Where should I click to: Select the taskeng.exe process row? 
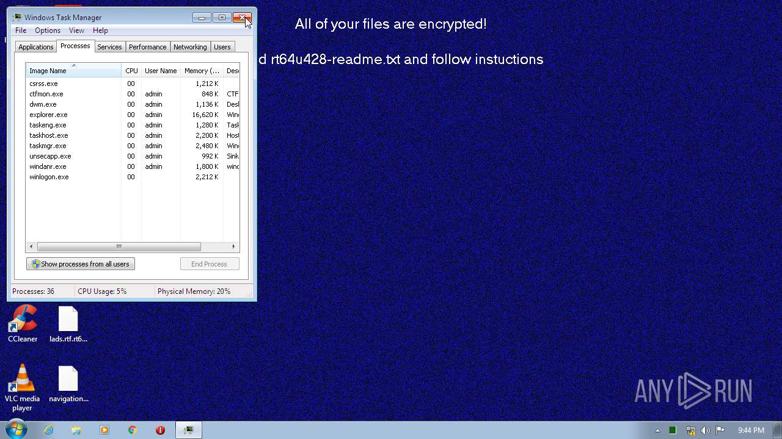(133, 125)
